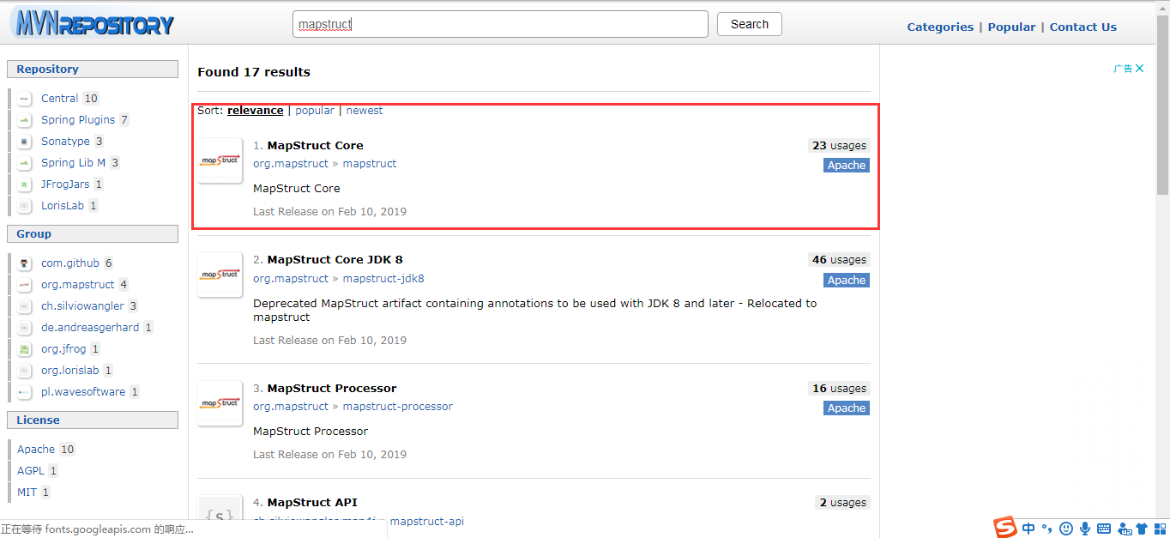Screen dimensions: 1170x538
Task: Click the MapStruct Core logo thumbnail
Action: (220, 160)
